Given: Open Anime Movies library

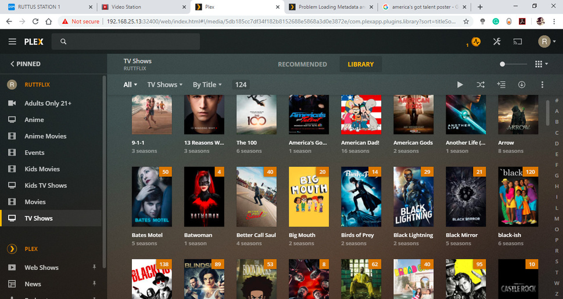Looking at the screenshot, I should [45, 136].
